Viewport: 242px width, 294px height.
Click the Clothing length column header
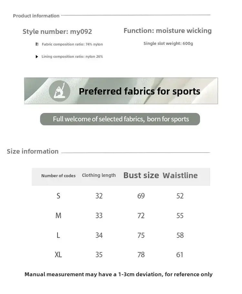pos(99,175)
